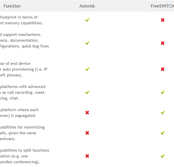Click FreeSWITCH red cross for auto provisioning row

point(163,69)
